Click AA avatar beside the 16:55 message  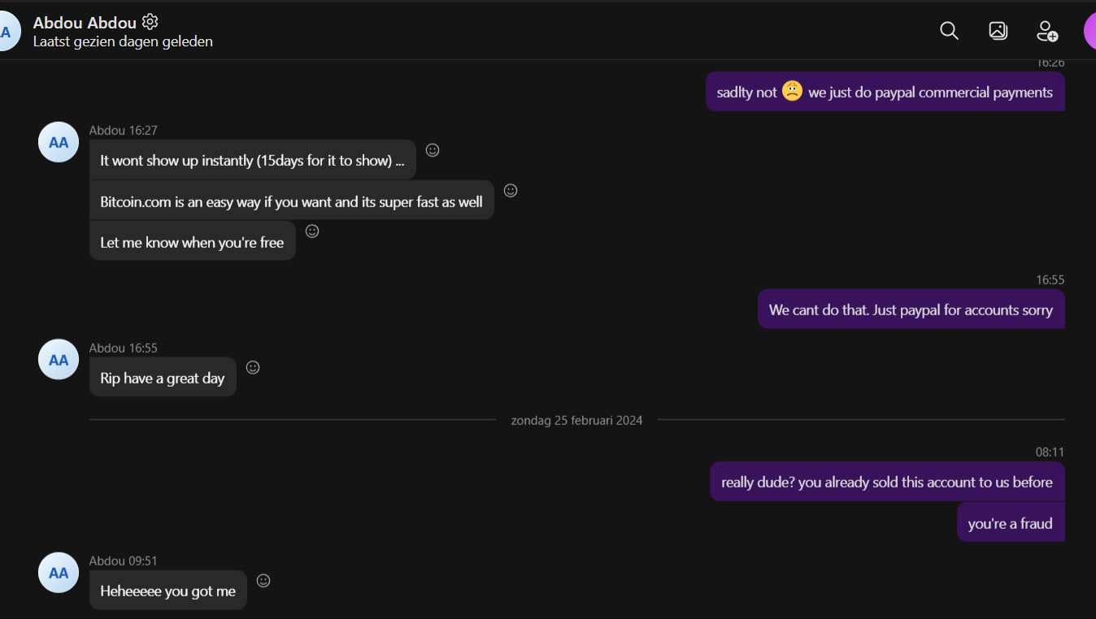coord(59,360)
